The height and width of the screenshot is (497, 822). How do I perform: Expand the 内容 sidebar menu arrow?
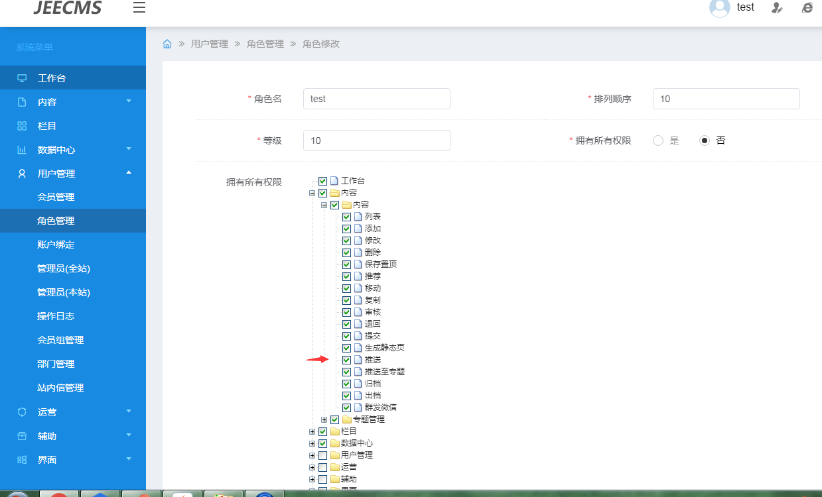tap(129, 101)
